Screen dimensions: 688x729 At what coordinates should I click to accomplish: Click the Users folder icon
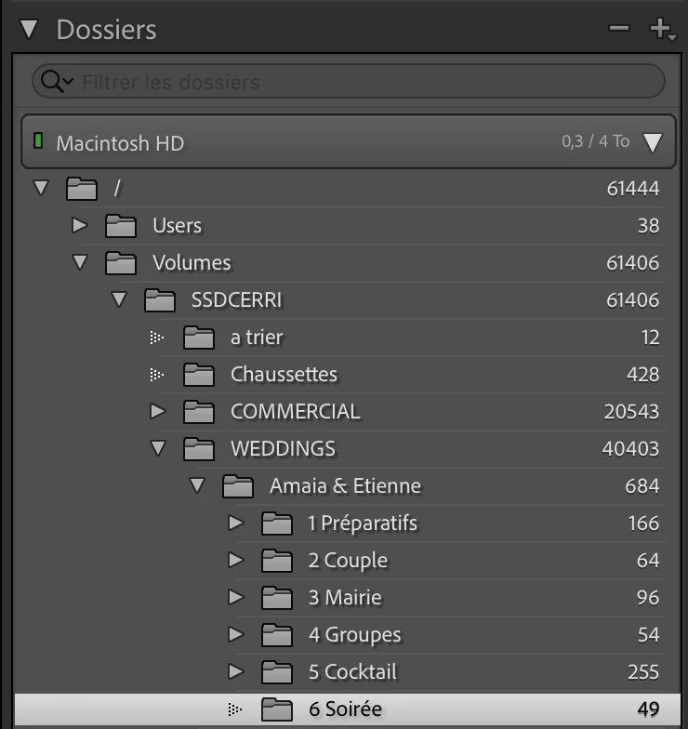121,225
